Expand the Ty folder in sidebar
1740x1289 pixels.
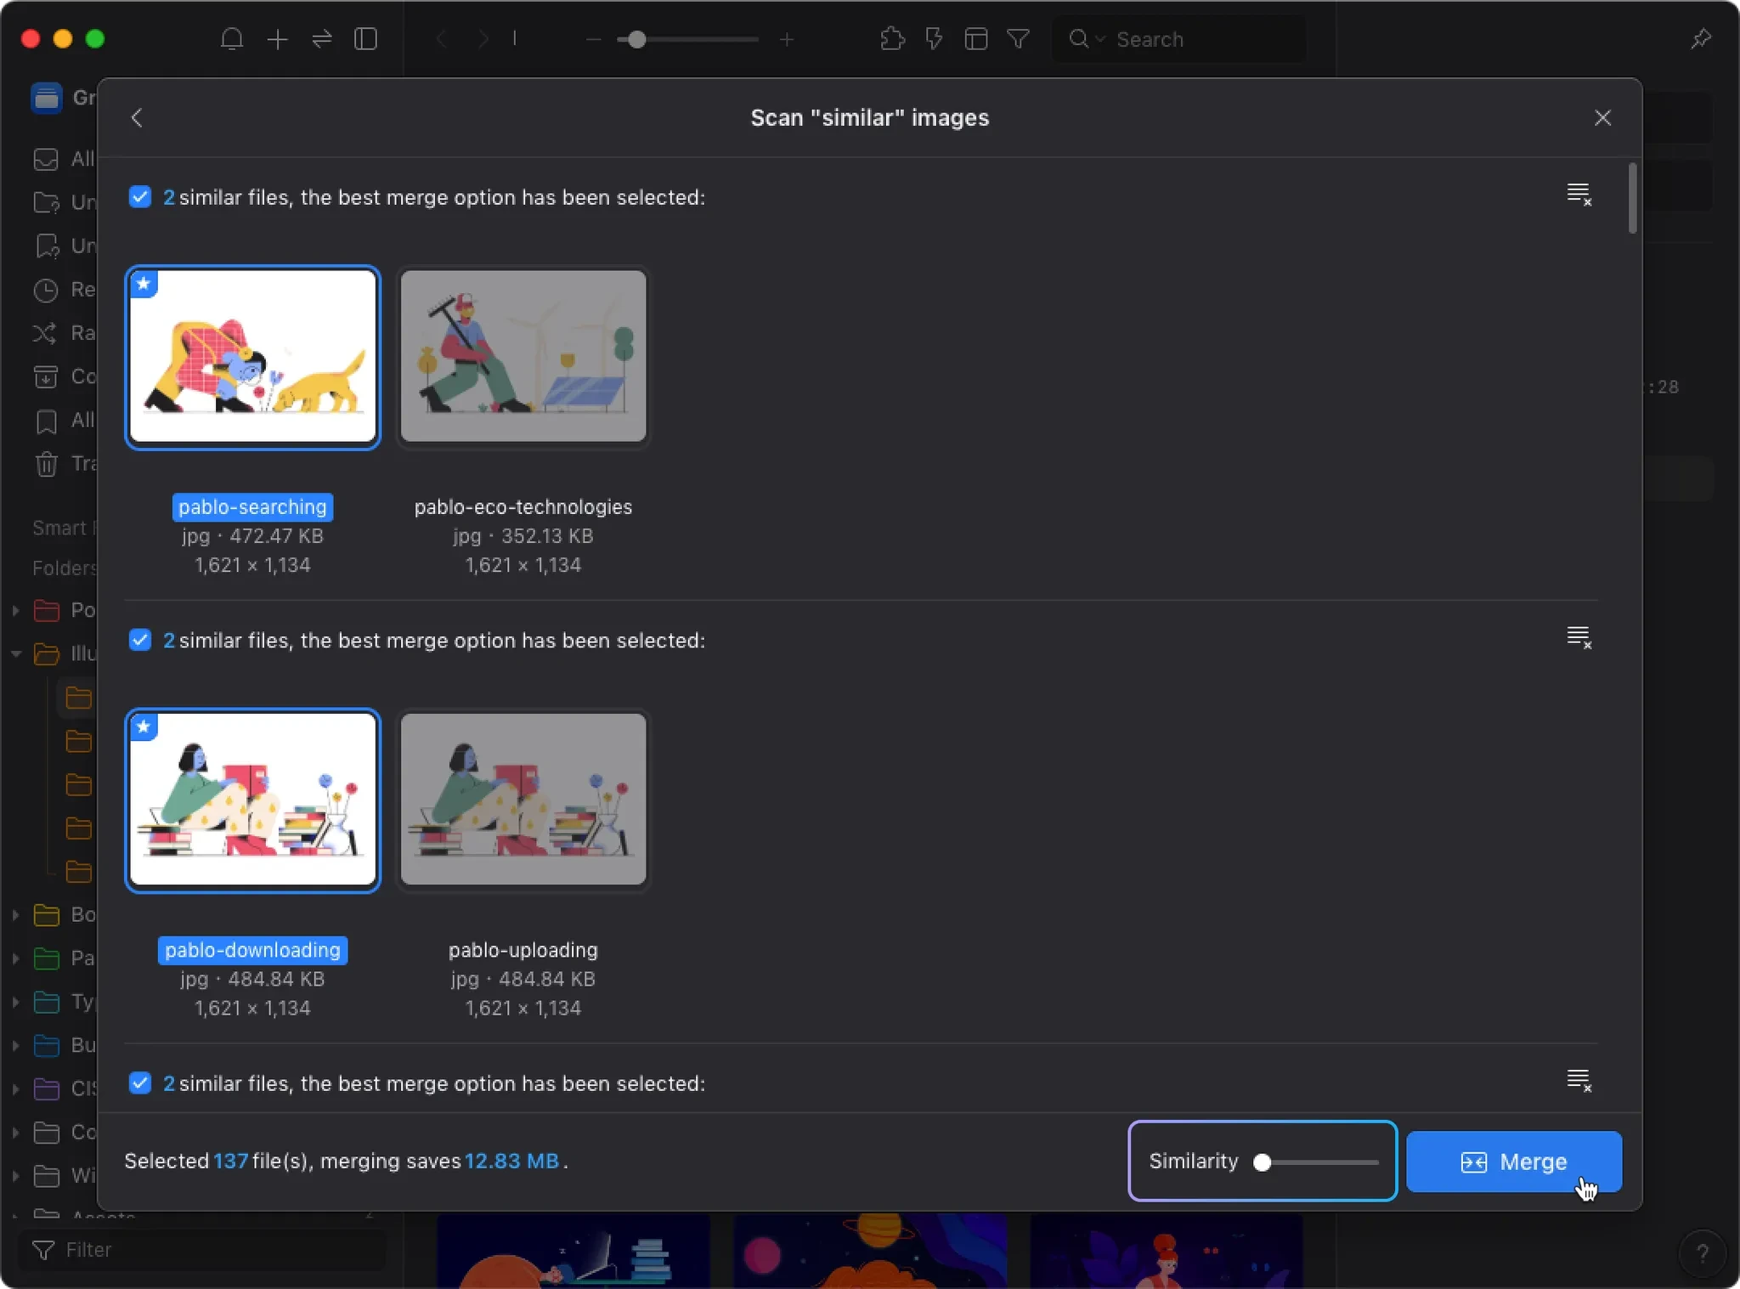pyautogui.click(x=15, y=1002)
